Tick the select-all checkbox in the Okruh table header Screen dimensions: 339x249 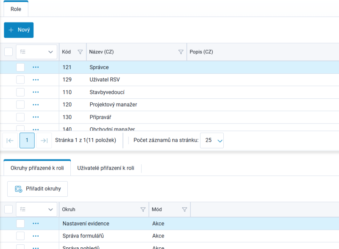click(8, 209)
